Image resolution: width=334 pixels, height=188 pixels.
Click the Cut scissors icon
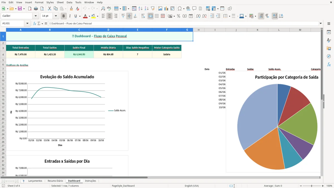pos(50,9)
